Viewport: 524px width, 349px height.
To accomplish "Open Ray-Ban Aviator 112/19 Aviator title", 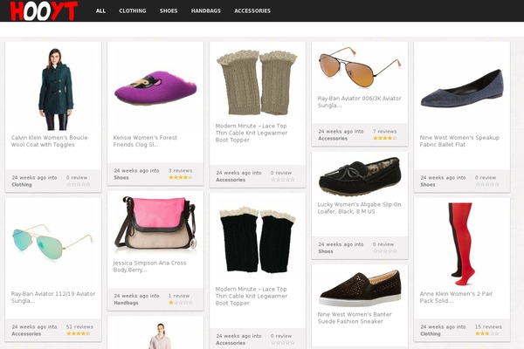I will click(53, 298).
